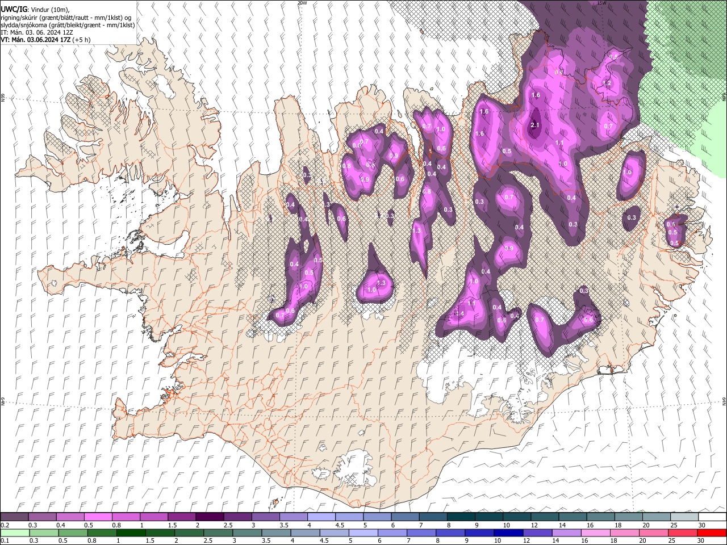Select snow scale swatch between 18 and 20
Viewport: 727px width, 545px height.
pos(628,517)
